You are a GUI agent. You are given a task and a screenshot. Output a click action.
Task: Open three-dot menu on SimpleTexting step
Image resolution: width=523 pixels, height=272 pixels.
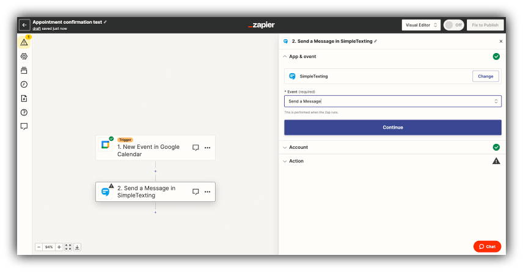tap(207, 191)
